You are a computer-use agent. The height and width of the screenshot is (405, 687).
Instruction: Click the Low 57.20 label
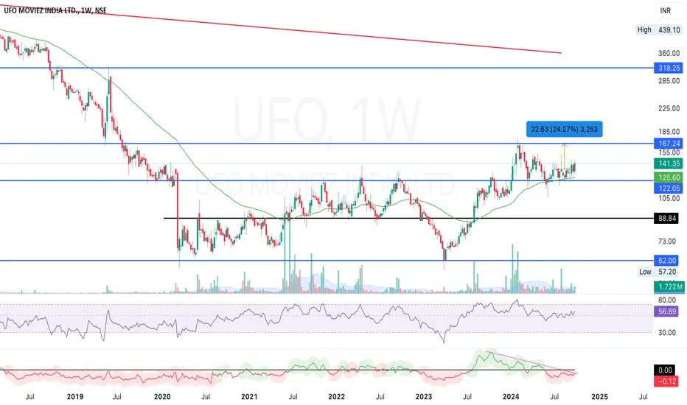click(660, 272)
